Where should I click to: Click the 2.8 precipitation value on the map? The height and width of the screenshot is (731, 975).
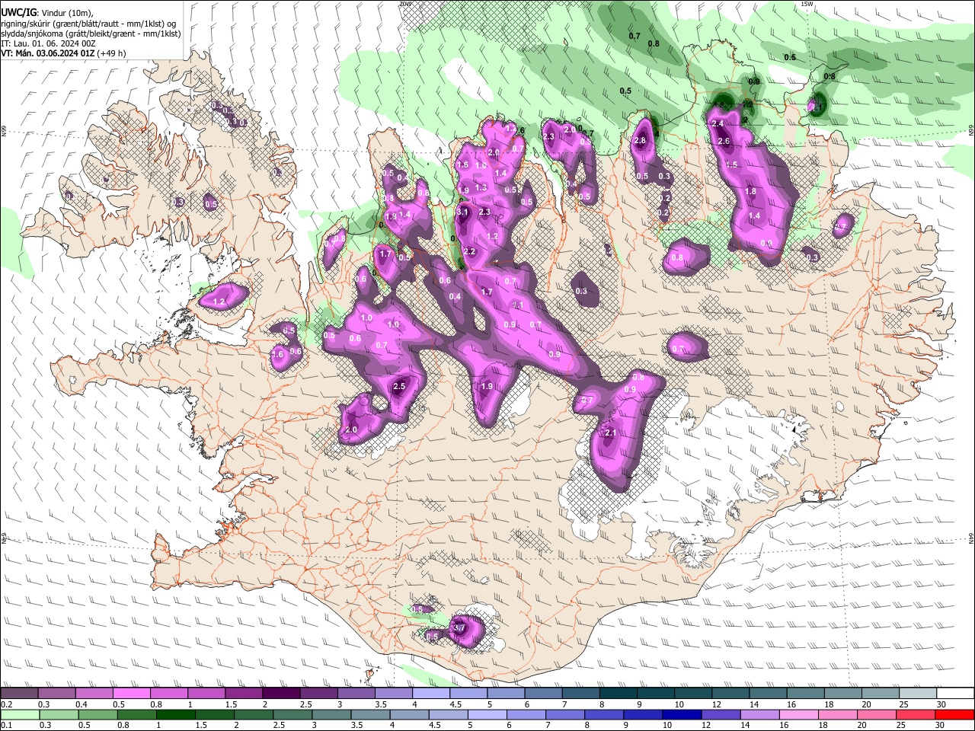tap(641, 140)
